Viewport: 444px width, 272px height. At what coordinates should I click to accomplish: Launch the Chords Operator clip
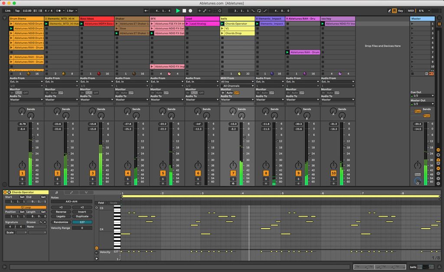click(223, 23)
